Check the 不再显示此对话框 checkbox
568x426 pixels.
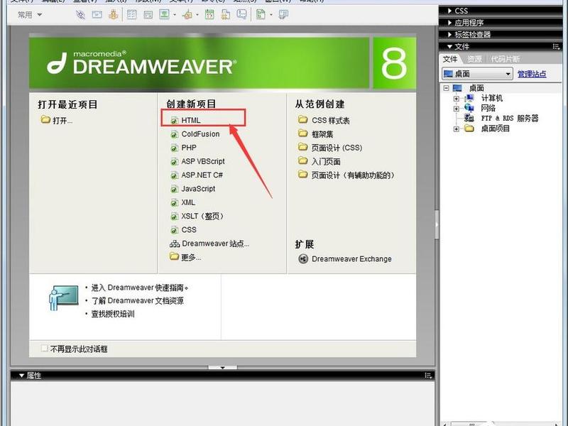(44, 349)
